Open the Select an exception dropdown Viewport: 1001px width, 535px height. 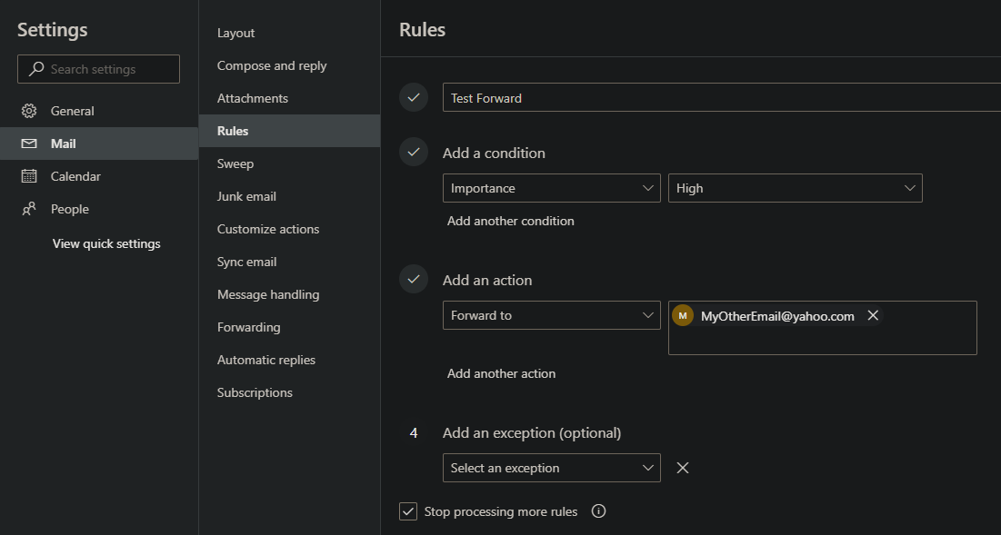click(x=551, y=468)
